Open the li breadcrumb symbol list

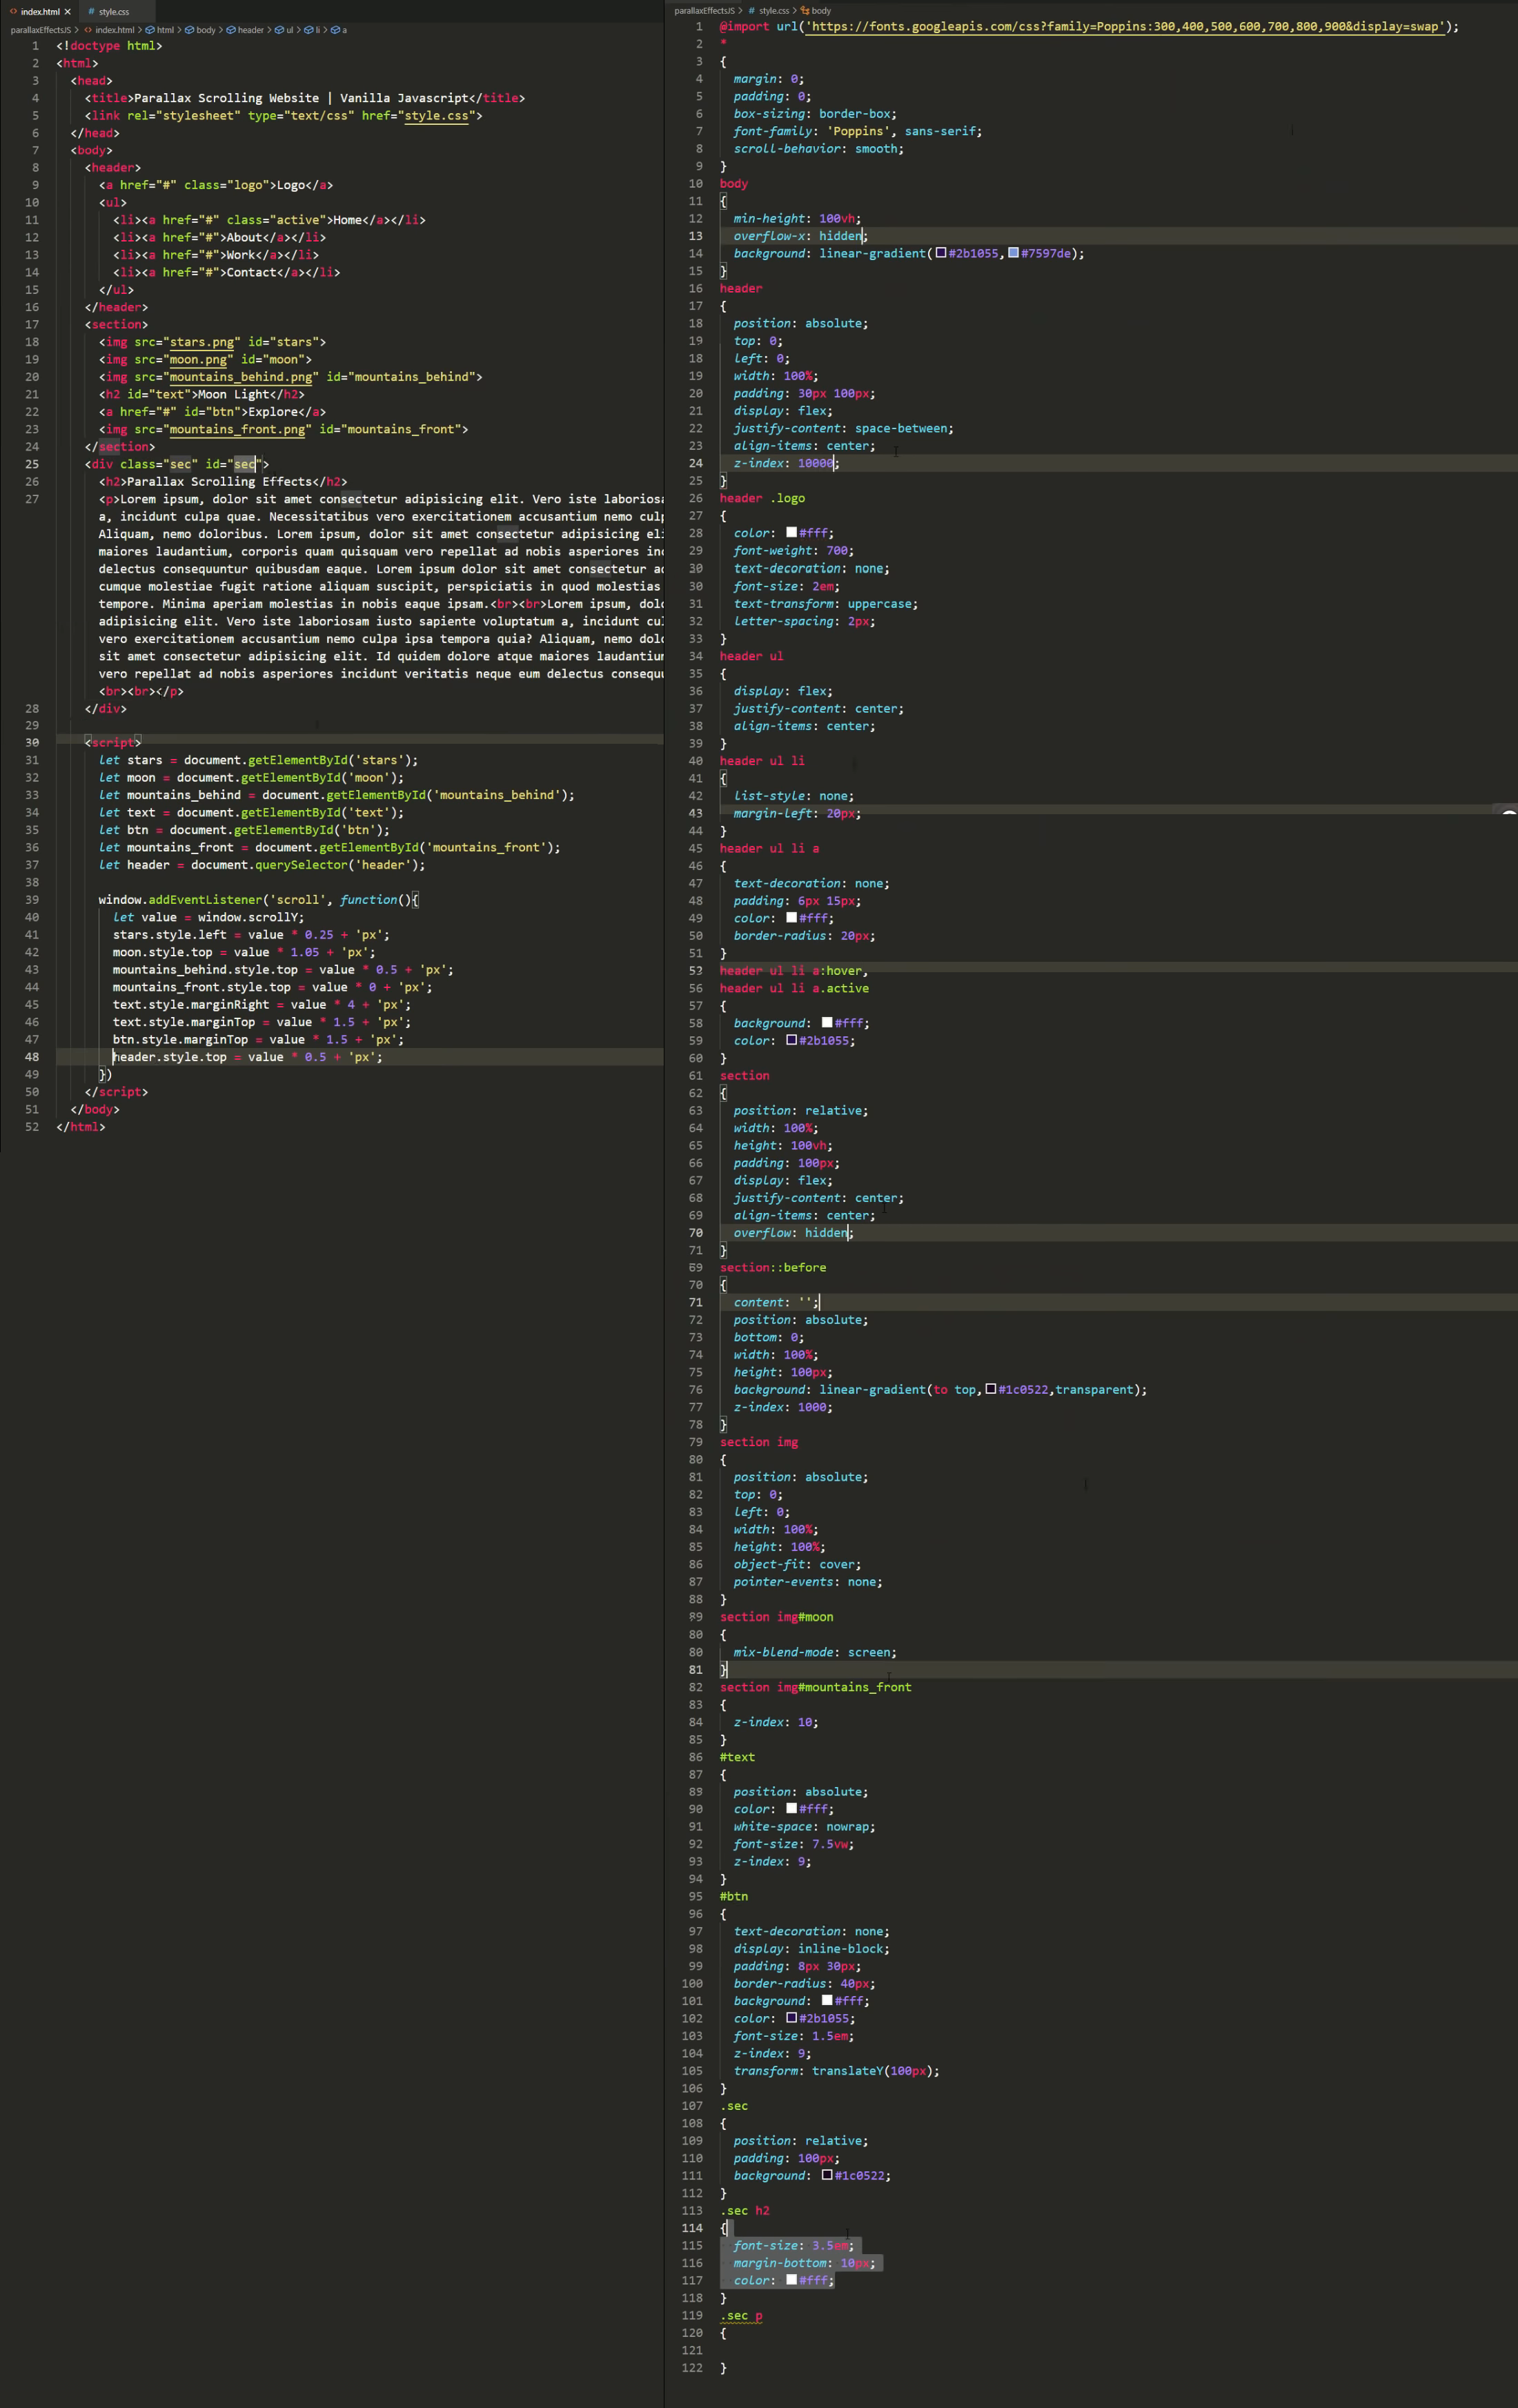point(317,30)
